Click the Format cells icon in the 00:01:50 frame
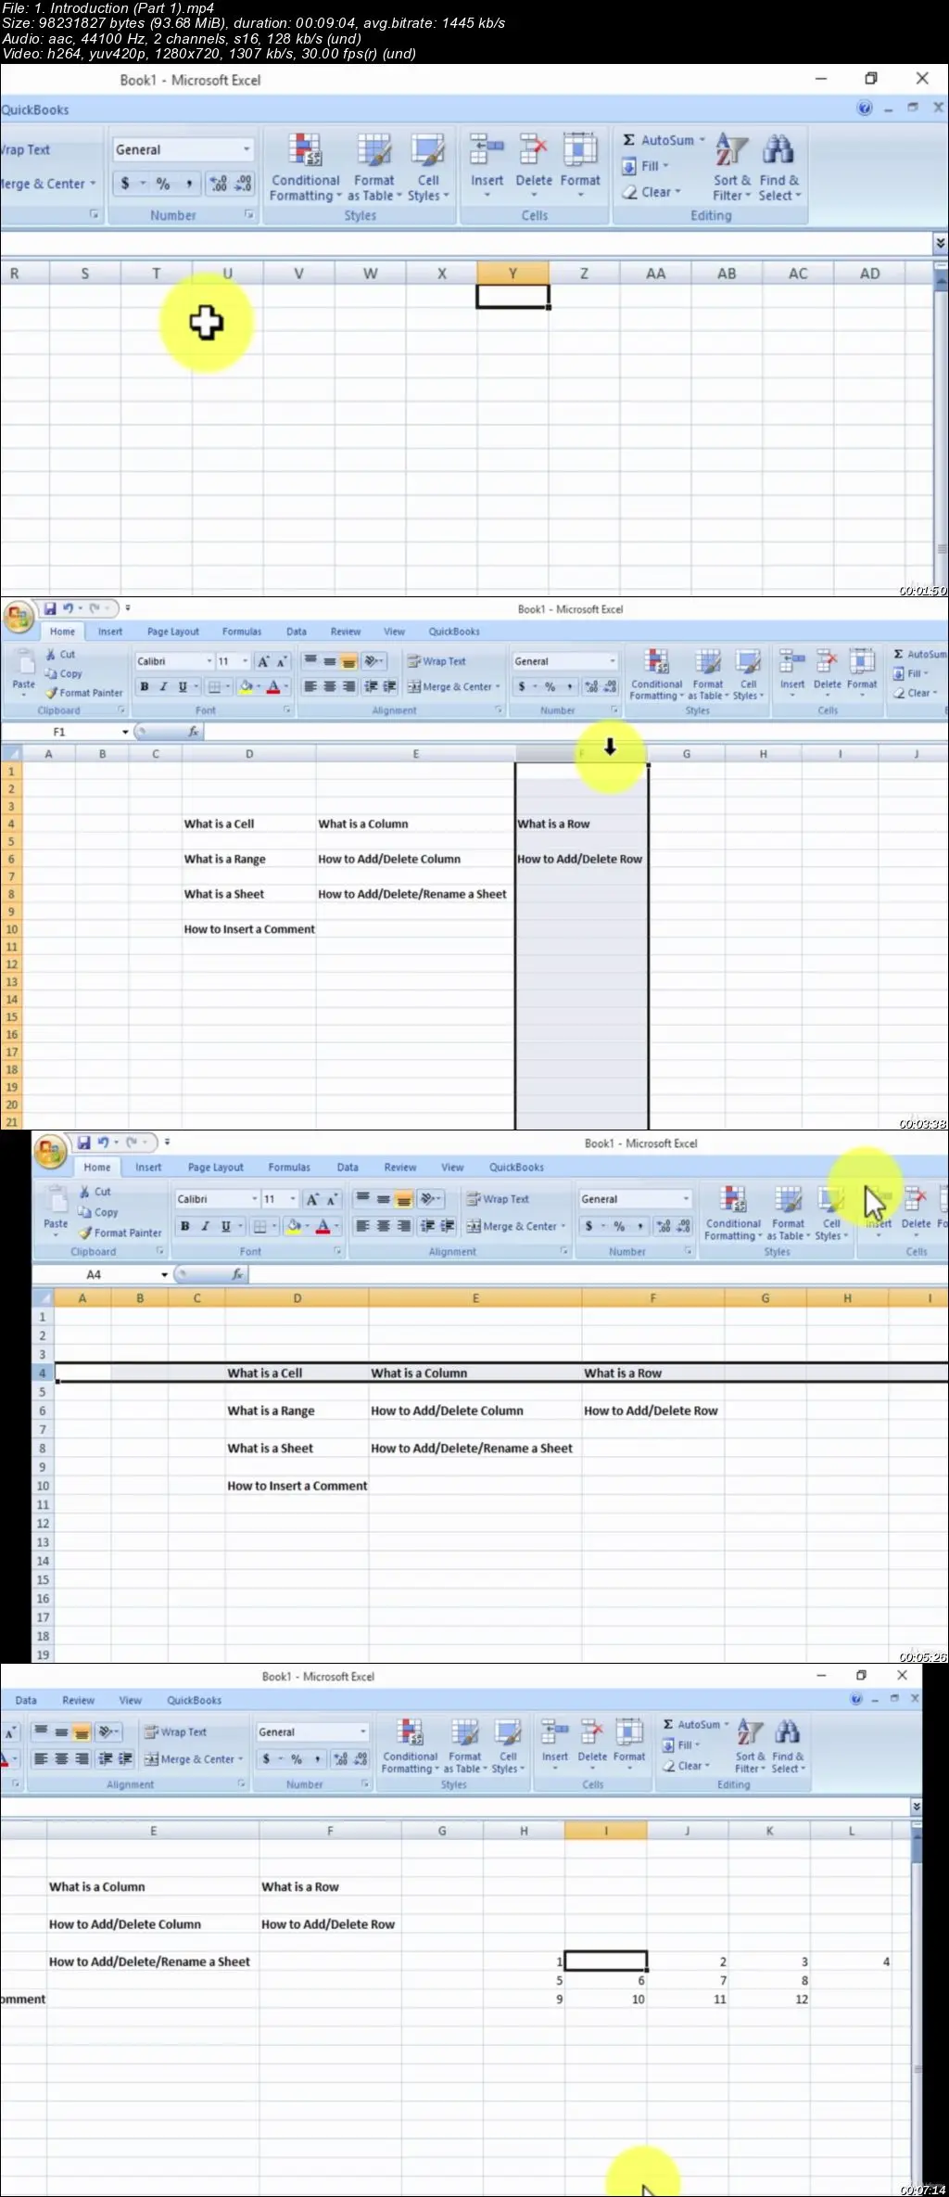Image resolution: width=949 pixels, height=2197 pixels. pyautogui.click(x=580, y=148)
